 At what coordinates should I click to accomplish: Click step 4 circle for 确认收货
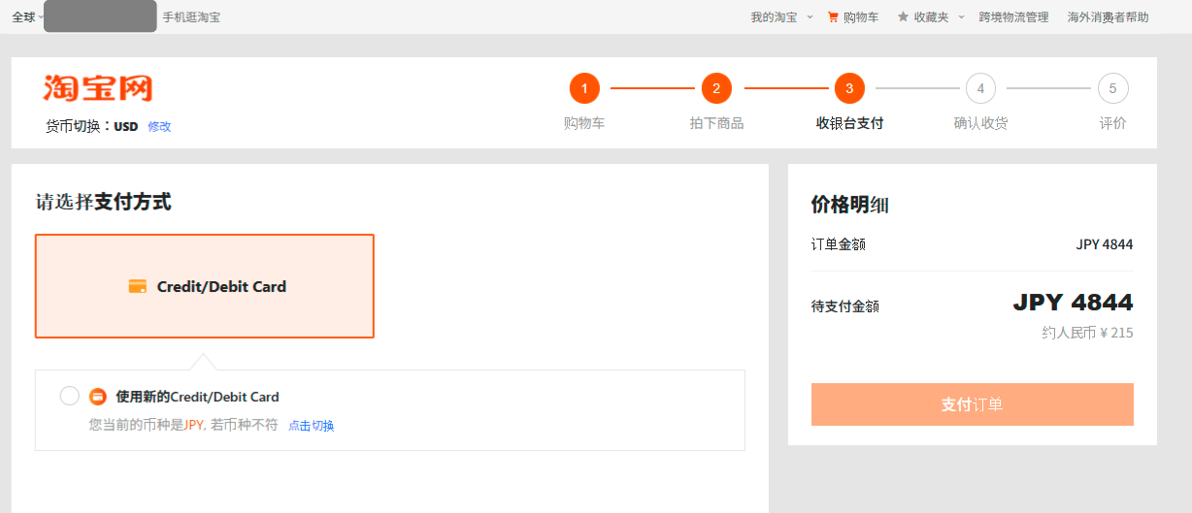980,89
